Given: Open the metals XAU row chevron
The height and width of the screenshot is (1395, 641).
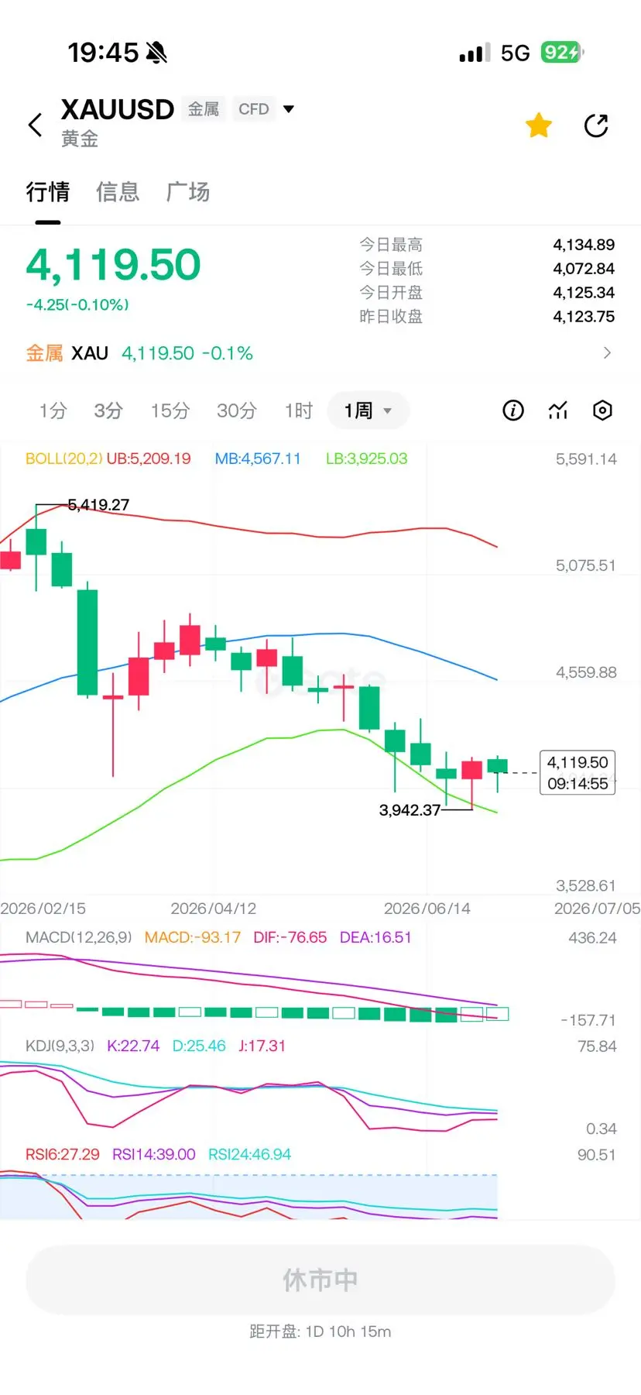Looking at the screenshot, I should 607,353.
